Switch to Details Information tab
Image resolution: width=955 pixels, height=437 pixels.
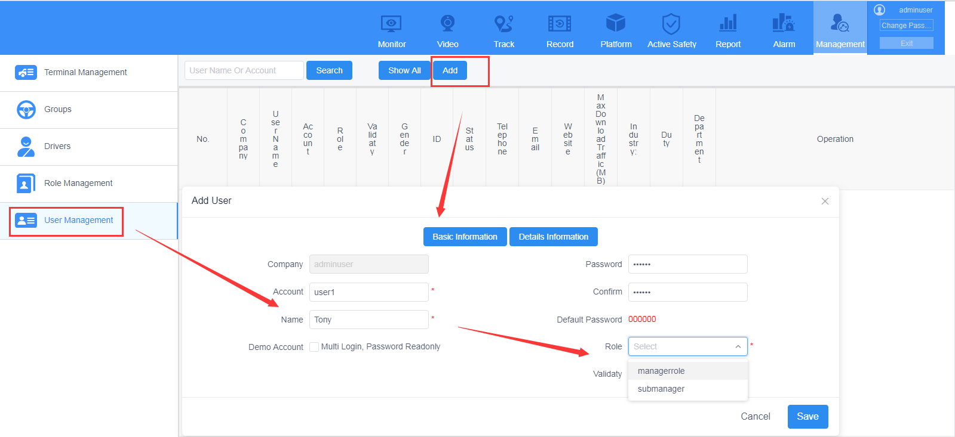click(553, 237)
